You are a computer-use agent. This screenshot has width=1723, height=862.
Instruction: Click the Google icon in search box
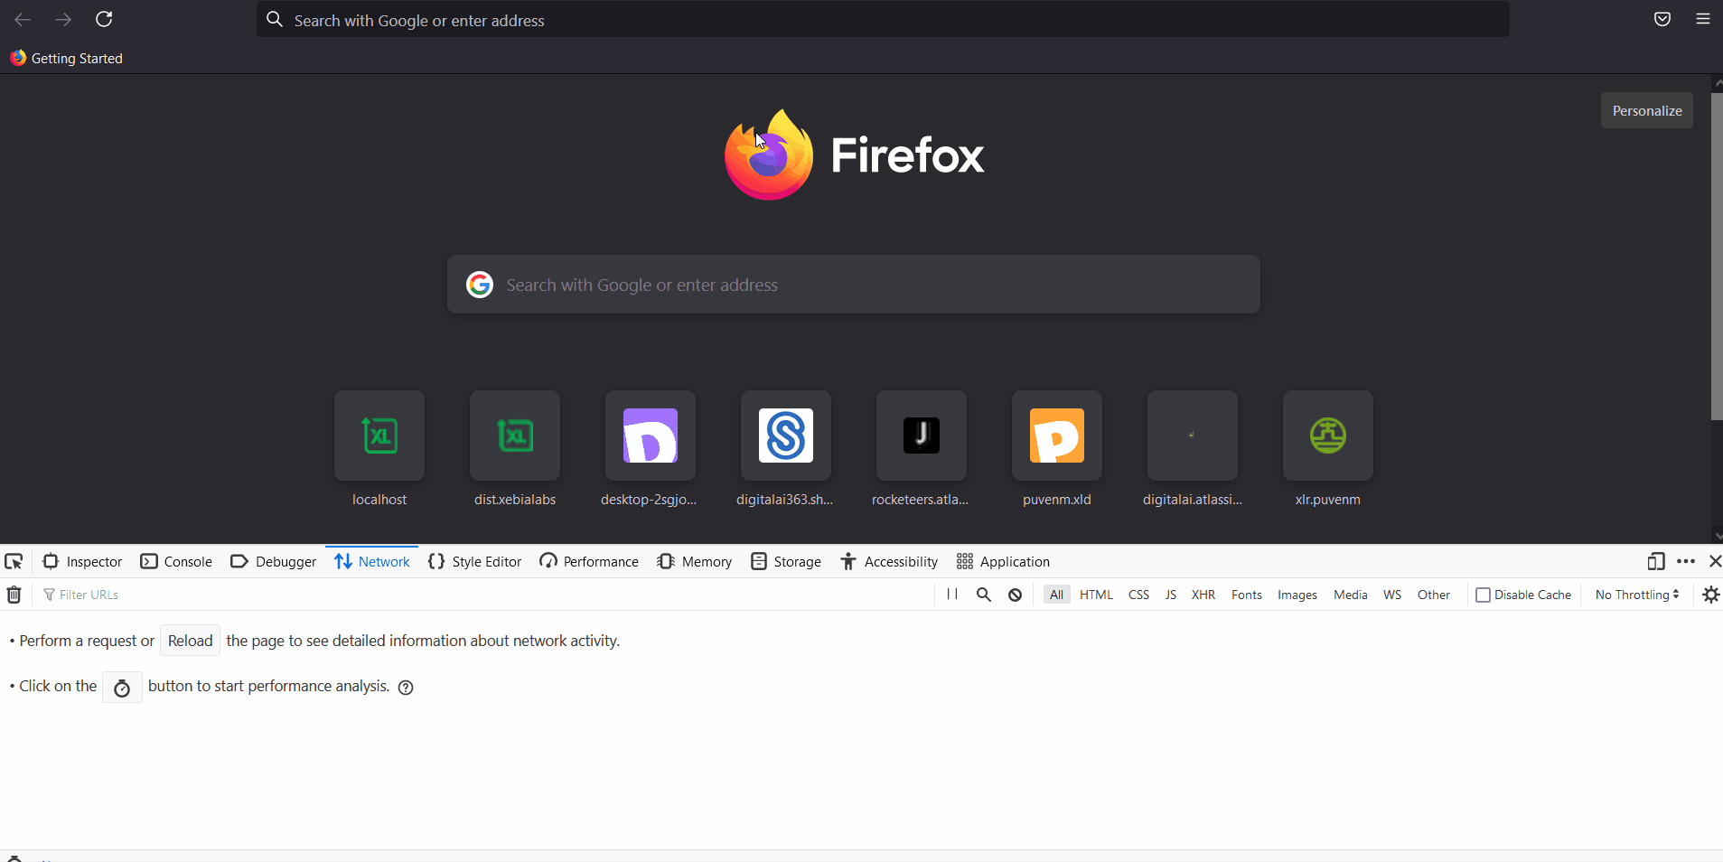[x=480, y=285]
